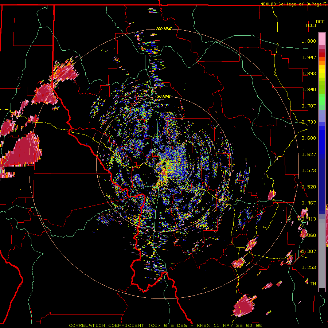Click the 0.627 color scale value
This screenshot has height=328, width=328.
click(x=309, y=155)
